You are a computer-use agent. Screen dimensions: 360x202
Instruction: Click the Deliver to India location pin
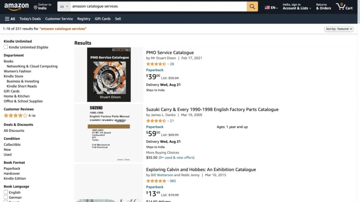tap(36, 7)
